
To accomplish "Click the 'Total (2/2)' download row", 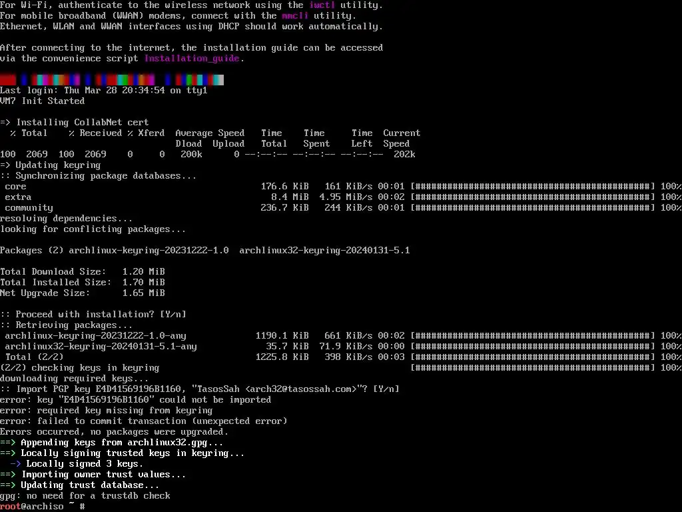I will [341, 357].
